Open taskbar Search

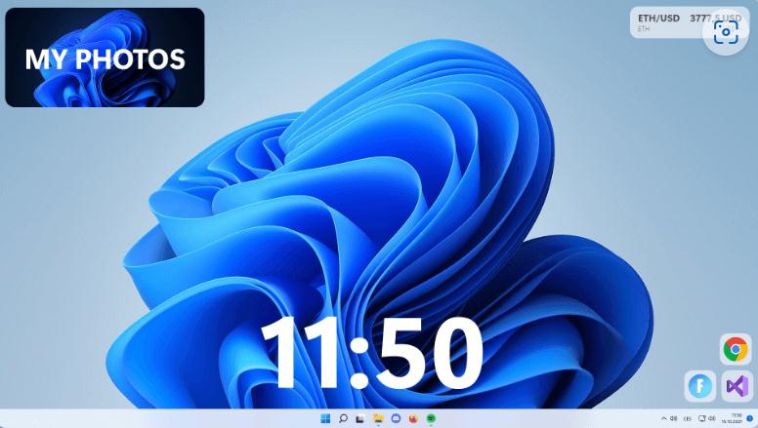click(343, 419)
